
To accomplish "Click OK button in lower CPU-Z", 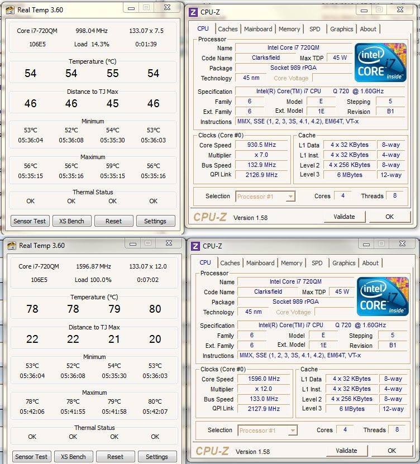I will click(392, 451).
